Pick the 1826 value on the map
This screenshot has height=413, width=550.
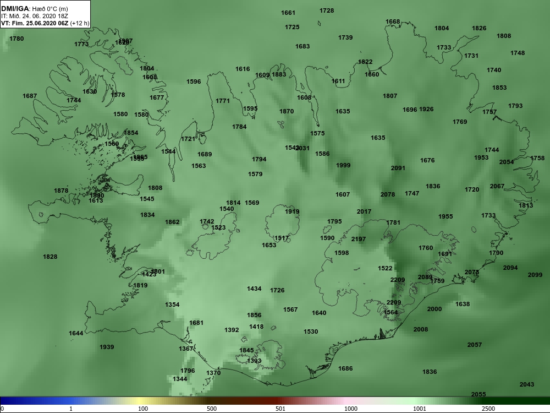[479, 29]
